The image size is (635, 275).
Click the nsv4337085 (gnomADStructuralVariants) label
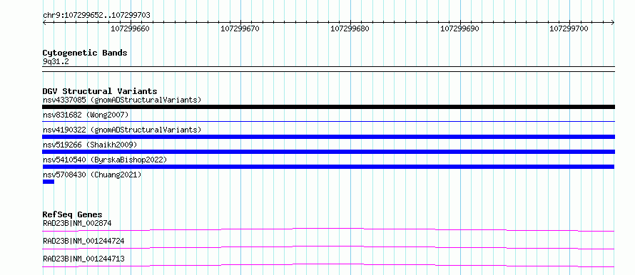122,100
